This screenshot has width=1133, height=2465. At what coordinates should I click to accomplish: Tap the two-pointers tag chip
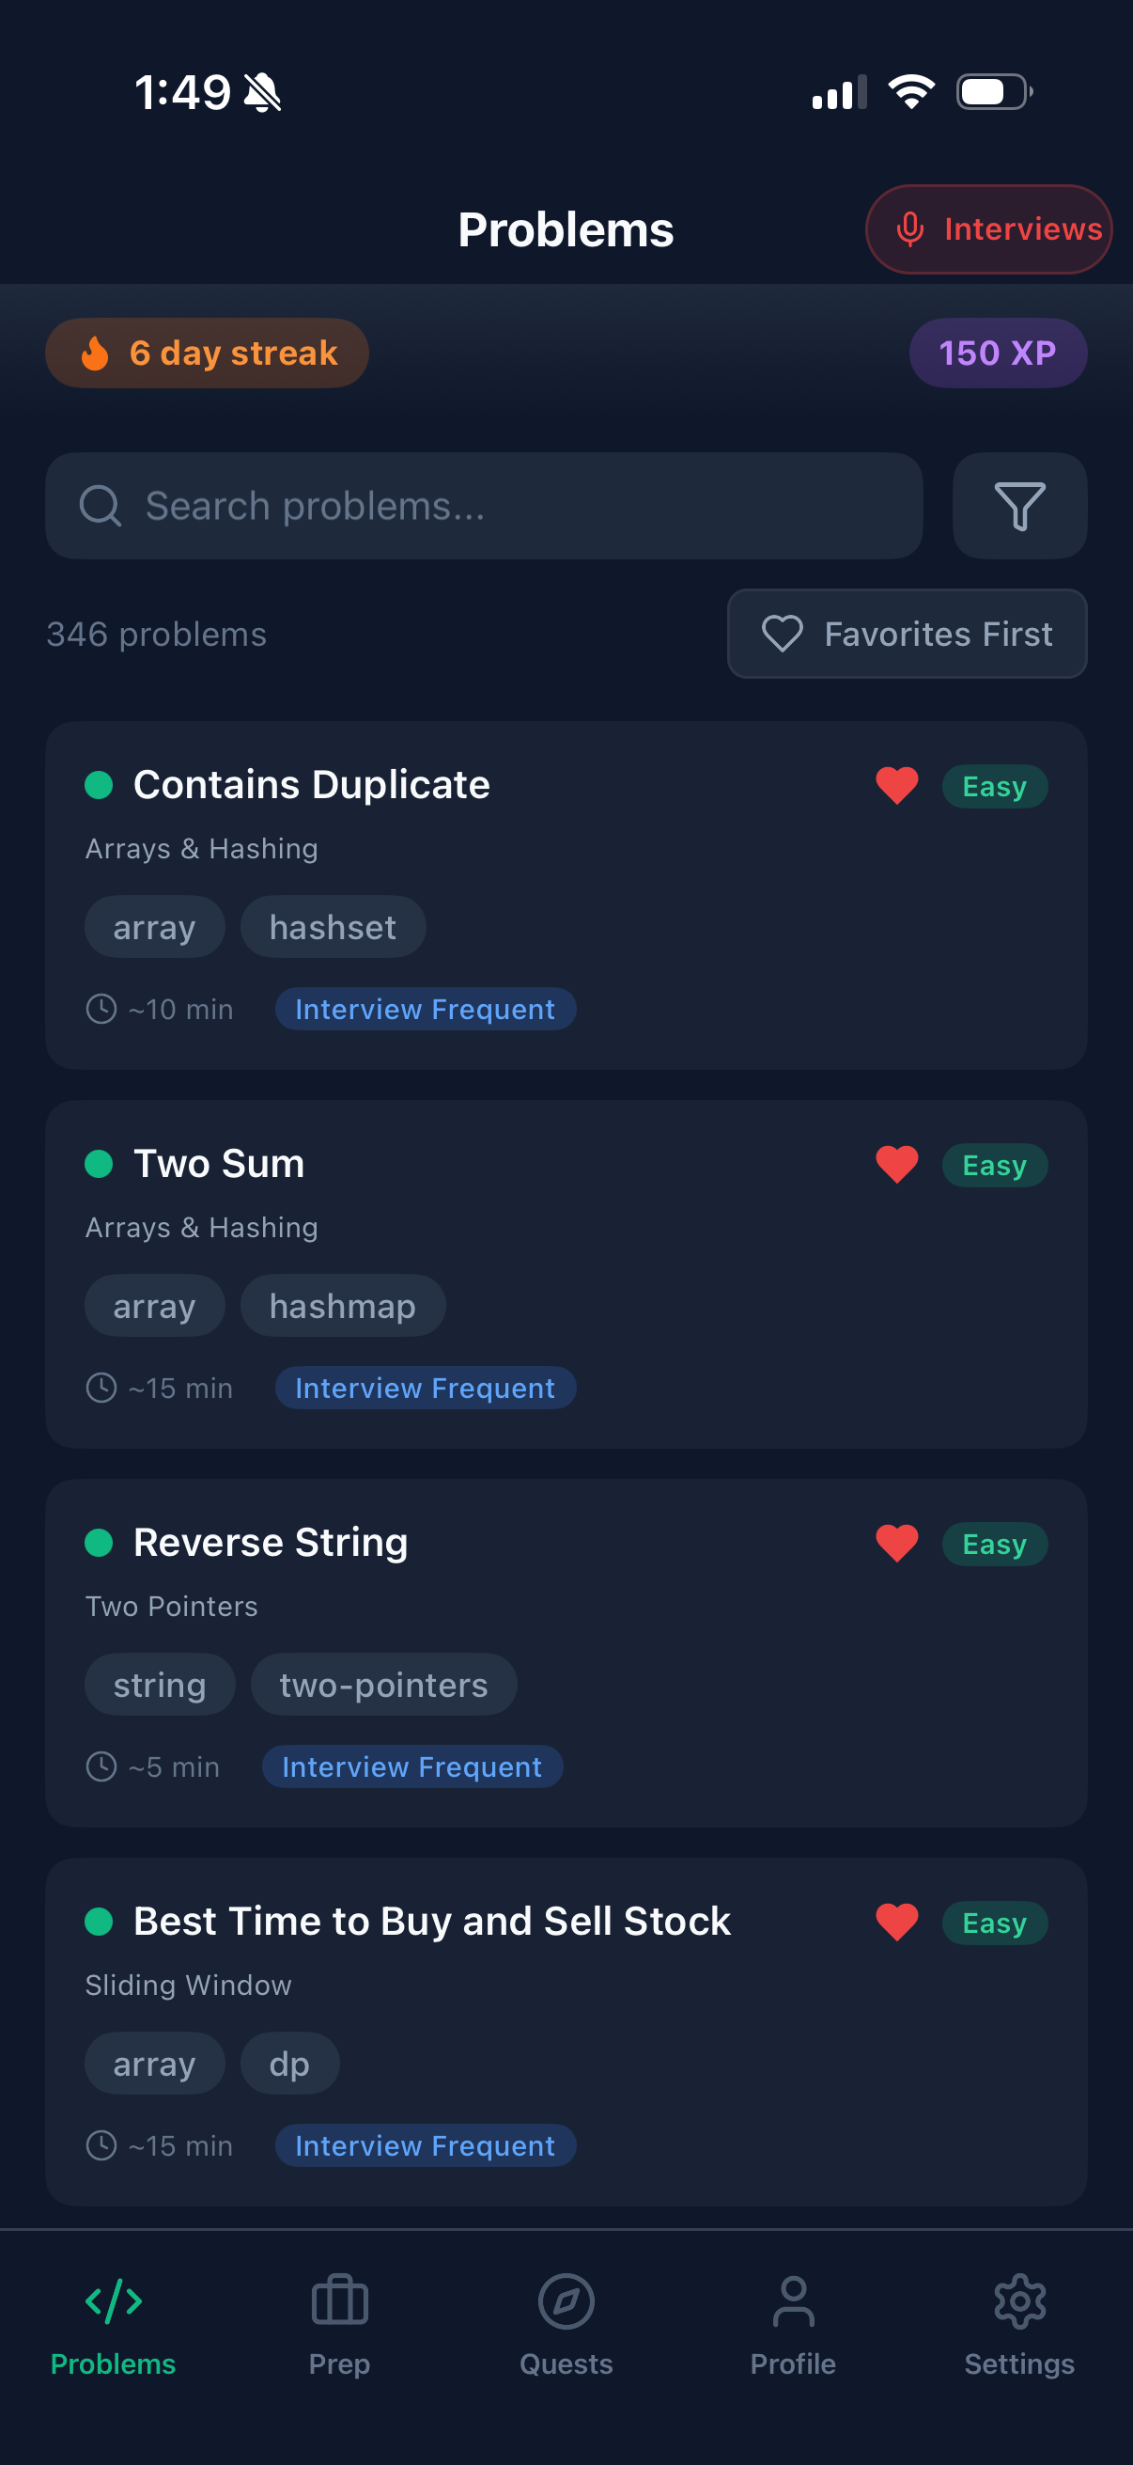pyautogui.click(x=383, y=1685)
